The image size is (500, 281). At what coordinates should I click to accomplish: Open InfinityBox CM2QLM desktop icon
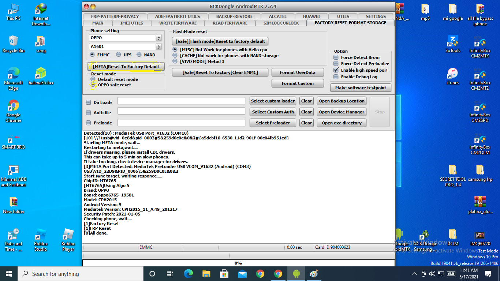pyautogui.click(x=480, y=143)
